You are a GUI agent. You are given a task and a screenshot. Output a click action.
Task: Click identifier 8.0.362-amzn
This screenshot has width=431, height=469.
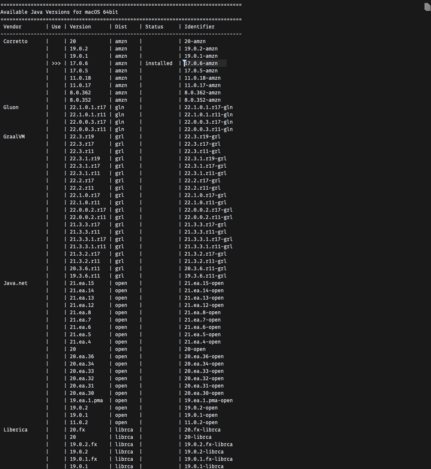click(x=203, y=92)
